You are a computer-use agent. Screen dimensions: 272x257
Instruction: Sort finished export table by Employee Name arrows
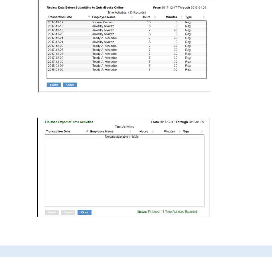130,132
